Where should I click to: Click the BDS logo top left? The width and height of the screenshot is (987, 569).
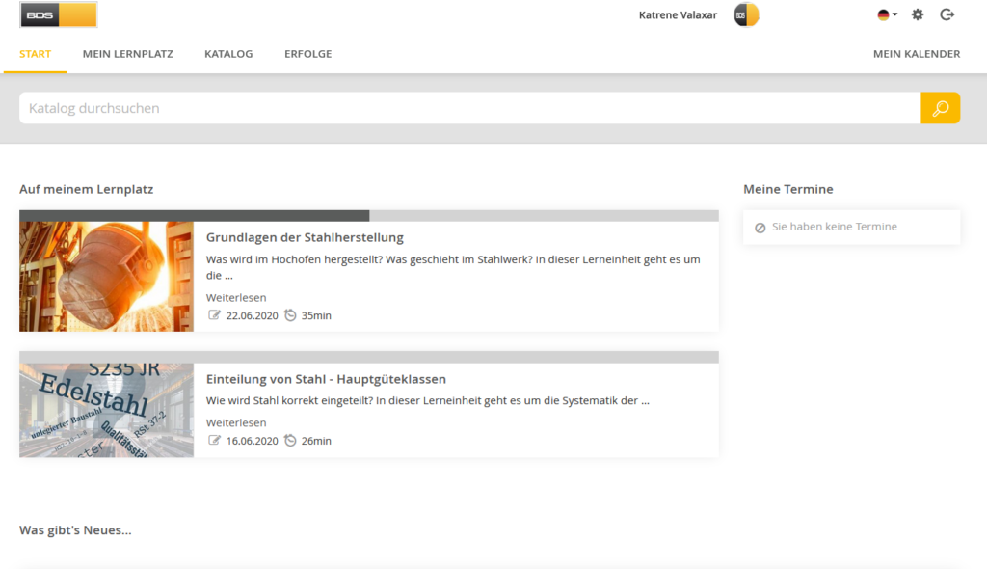tap(58, 14)
